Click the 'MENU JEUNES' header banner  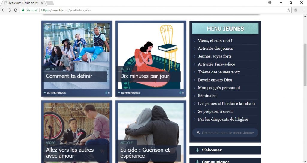225,28
